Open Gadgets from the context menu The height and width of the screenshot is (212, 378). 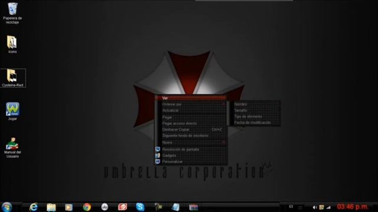pyautogui.click(x=191, y=155)
